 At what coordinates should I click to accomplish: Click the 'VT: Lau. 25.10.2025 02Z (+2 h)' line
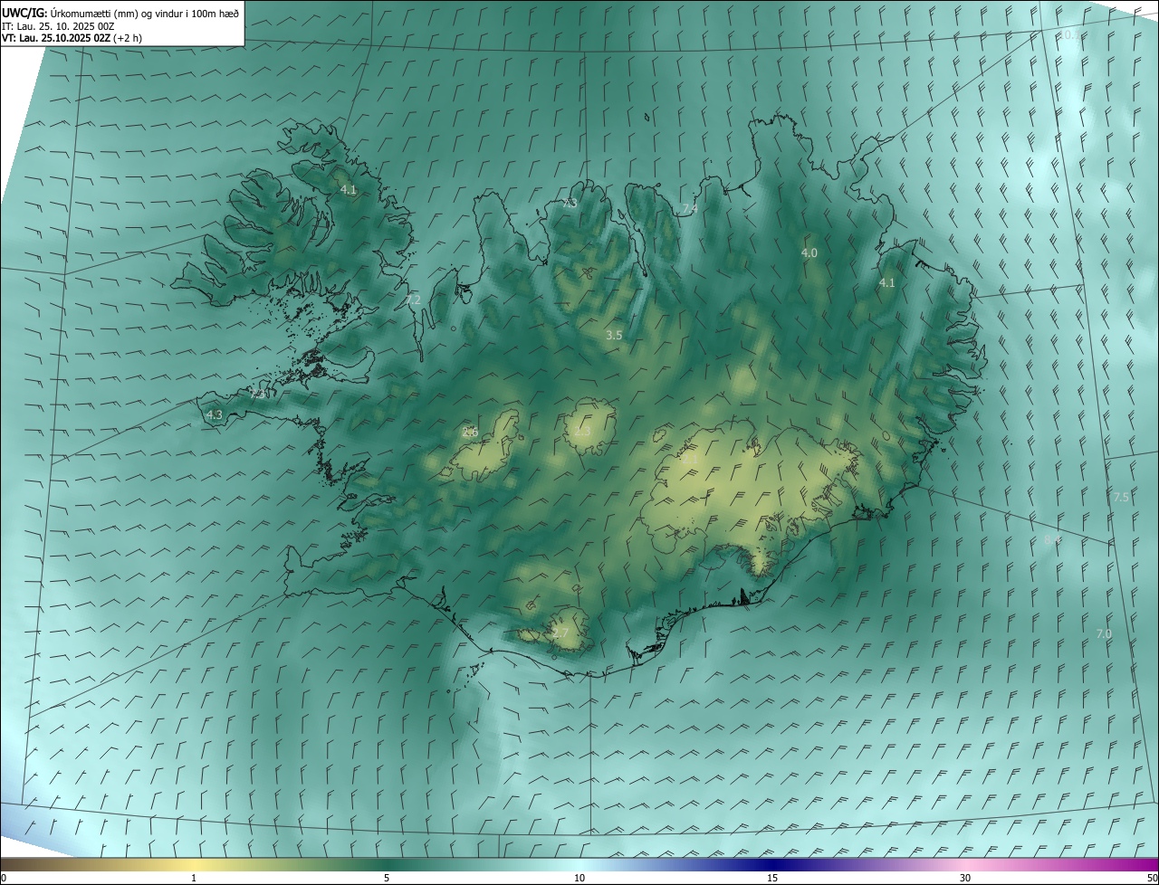tap(72, 38)
